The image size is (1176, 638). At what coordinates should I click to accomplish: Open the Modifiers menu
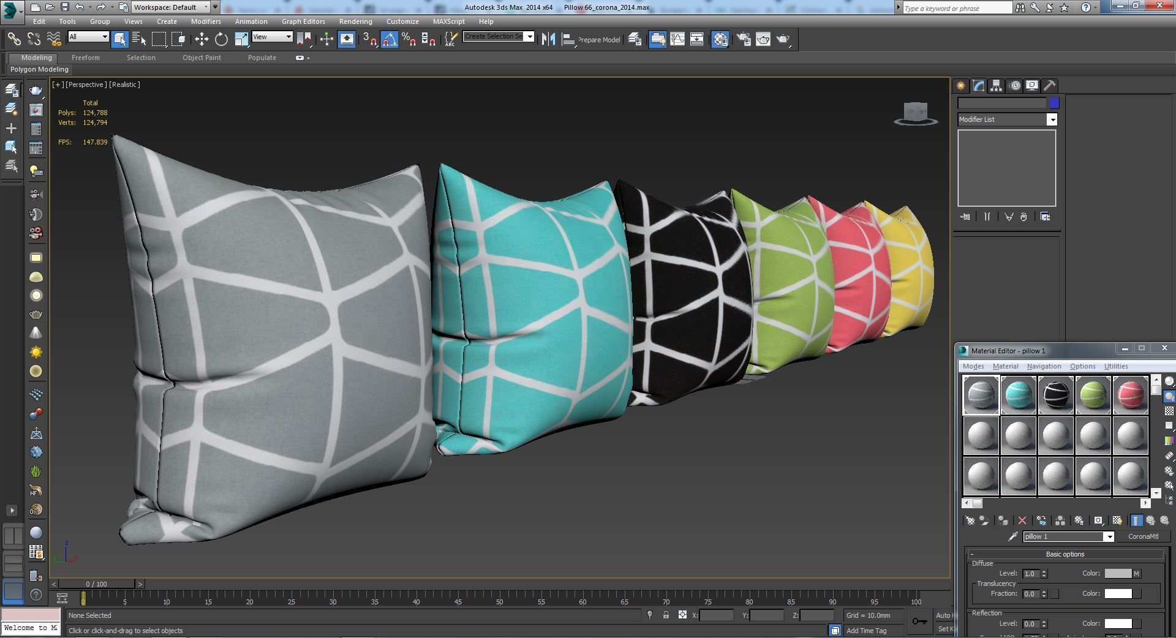tap(206, 21)
